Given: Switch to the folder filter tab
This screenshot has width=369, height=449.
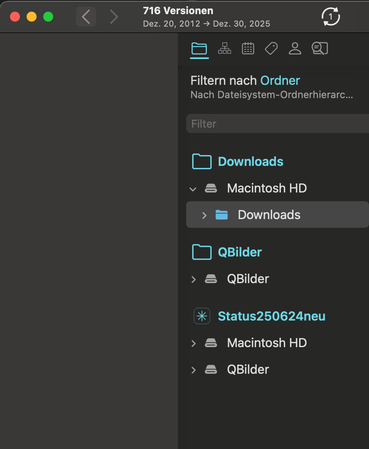Looking at the screenshot, I should (x=199, y=49).
